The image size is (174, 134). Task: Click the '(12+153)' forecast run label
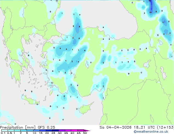click(x=165, y=127)
